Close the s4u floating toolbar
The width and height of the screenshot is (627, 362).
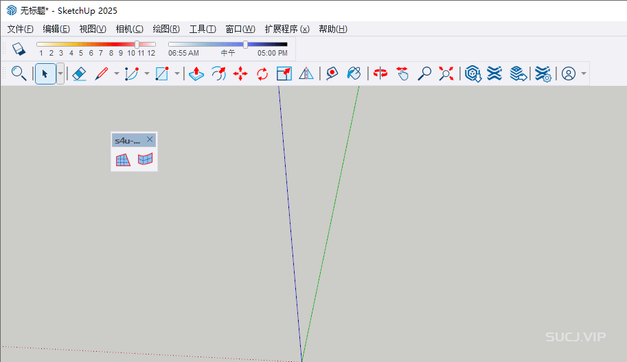[x=150, y=139]
